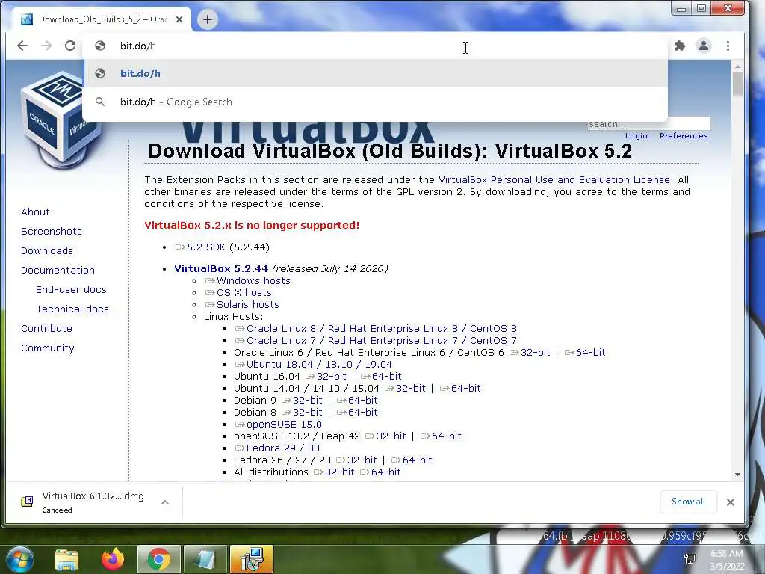The width and height of the screenshot is (765, 574).
Task: Open End-user docs in sidebar
Action: [x=71, y=289]
